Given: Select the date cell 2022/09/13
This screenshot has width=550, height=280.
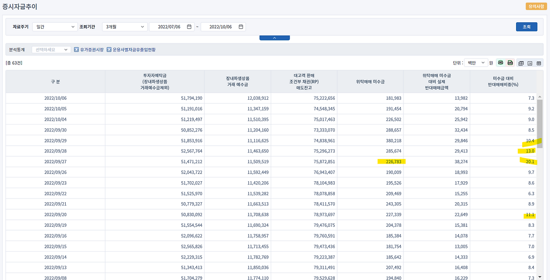Looking at the screenshot, I should click(55, 268).
